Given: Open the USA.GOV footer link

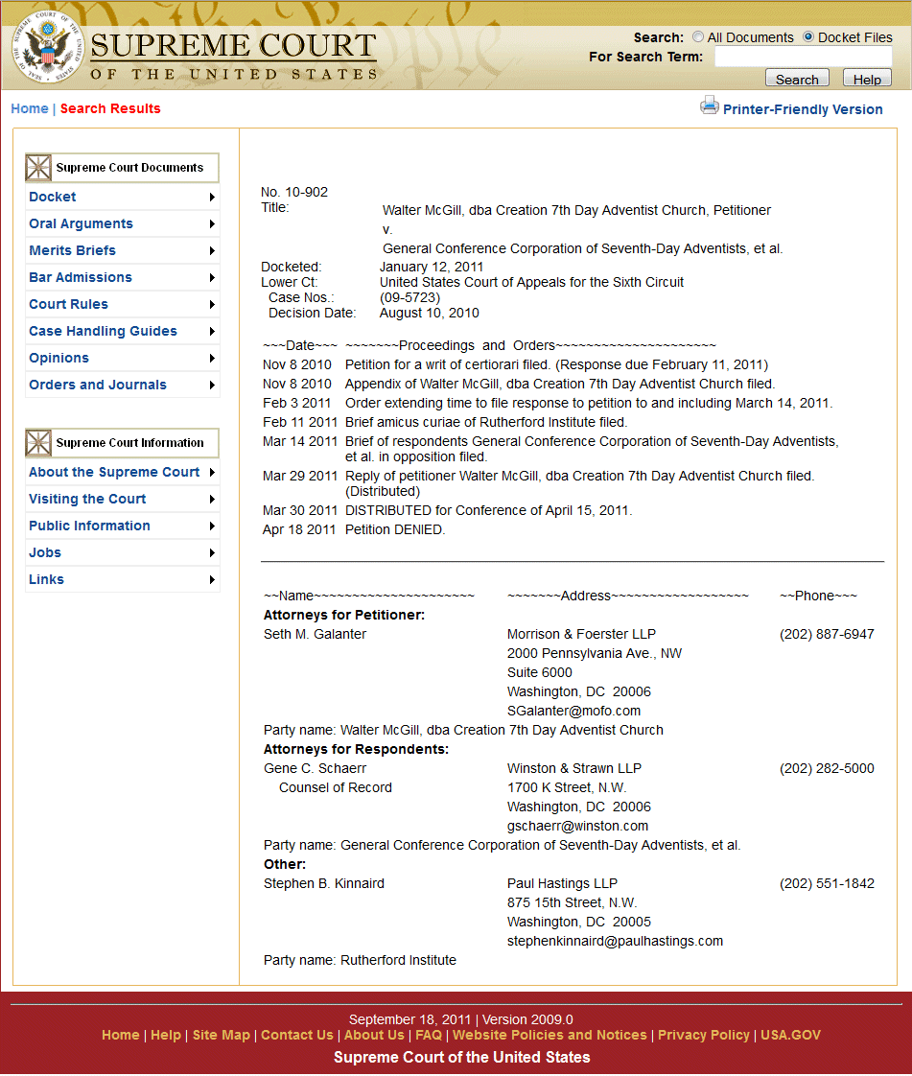Looking at the screenshot, I should coord(790,1035).
